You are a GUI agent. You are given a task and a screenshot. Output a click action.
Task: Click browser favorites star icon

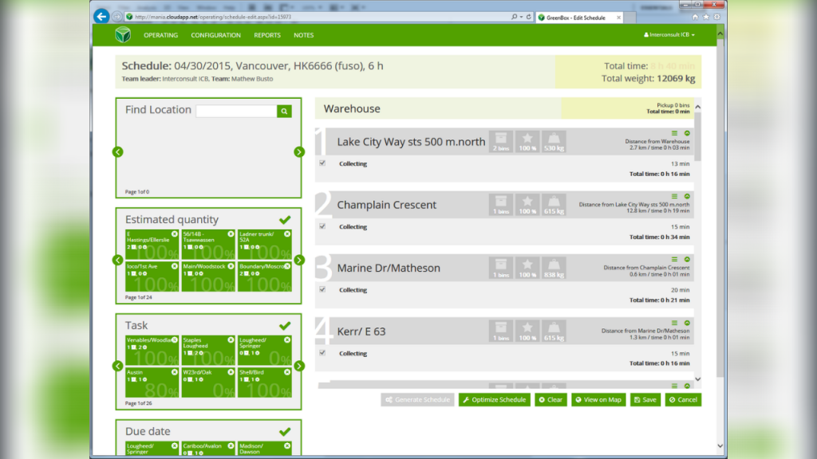point(706,18)
